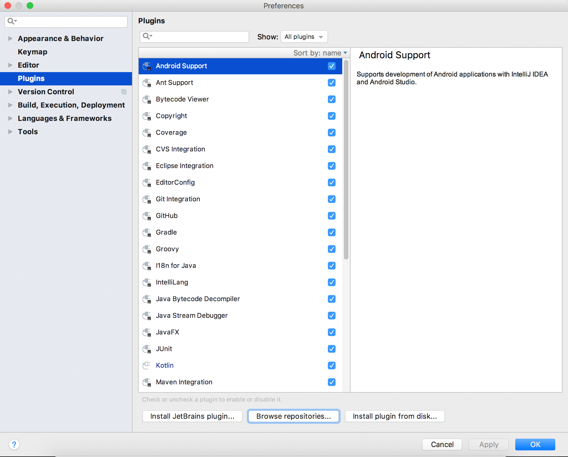Click the GitHub plugin icon
The height and width of the screenshot is (457, 568).
[147, 216]
